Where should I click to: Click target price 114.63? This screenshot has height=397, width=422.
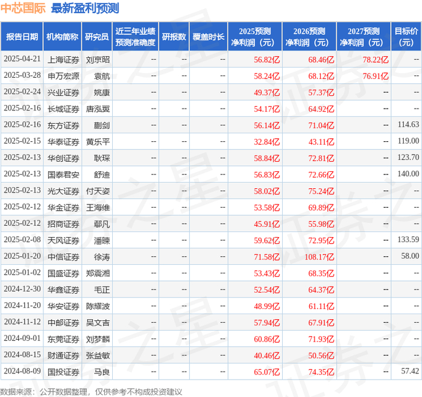(408, 124)
